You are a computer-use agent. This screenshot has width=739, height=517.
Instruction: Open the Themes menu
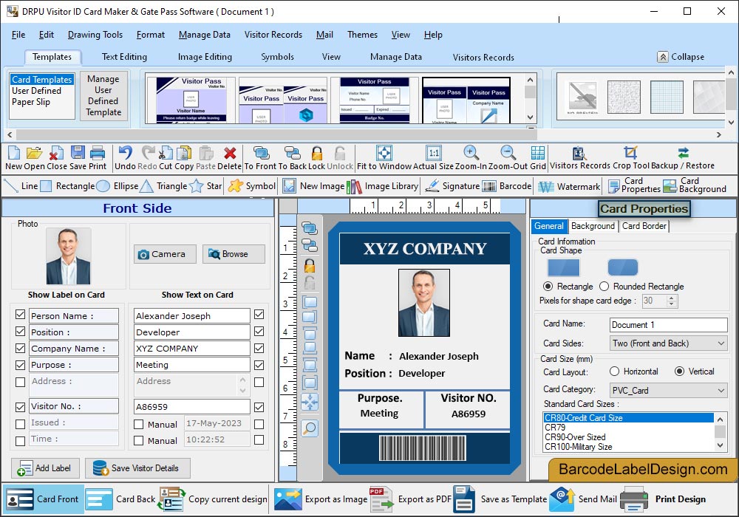[362, 35]
